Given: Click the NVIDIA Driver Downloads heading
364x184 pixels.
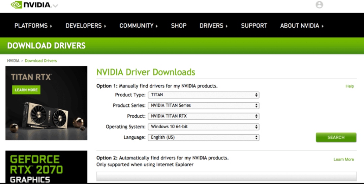Looking at the screenshot, I should (146, 72).
